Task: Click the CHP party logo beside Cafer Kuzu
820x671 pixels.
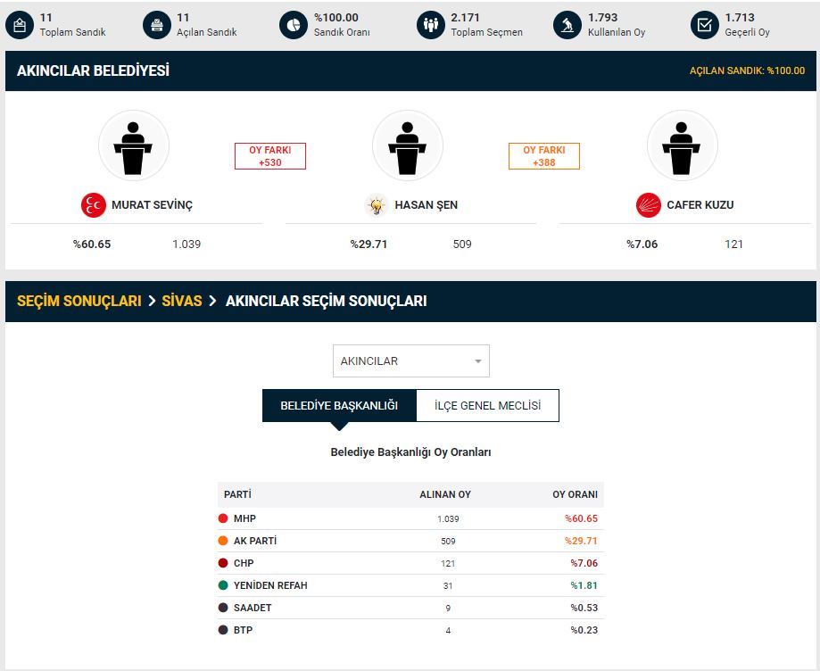Action: click(649, 205)
